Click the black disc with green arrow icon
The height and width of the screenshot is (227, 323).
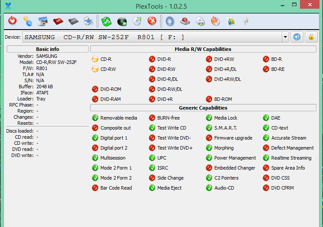122,21
